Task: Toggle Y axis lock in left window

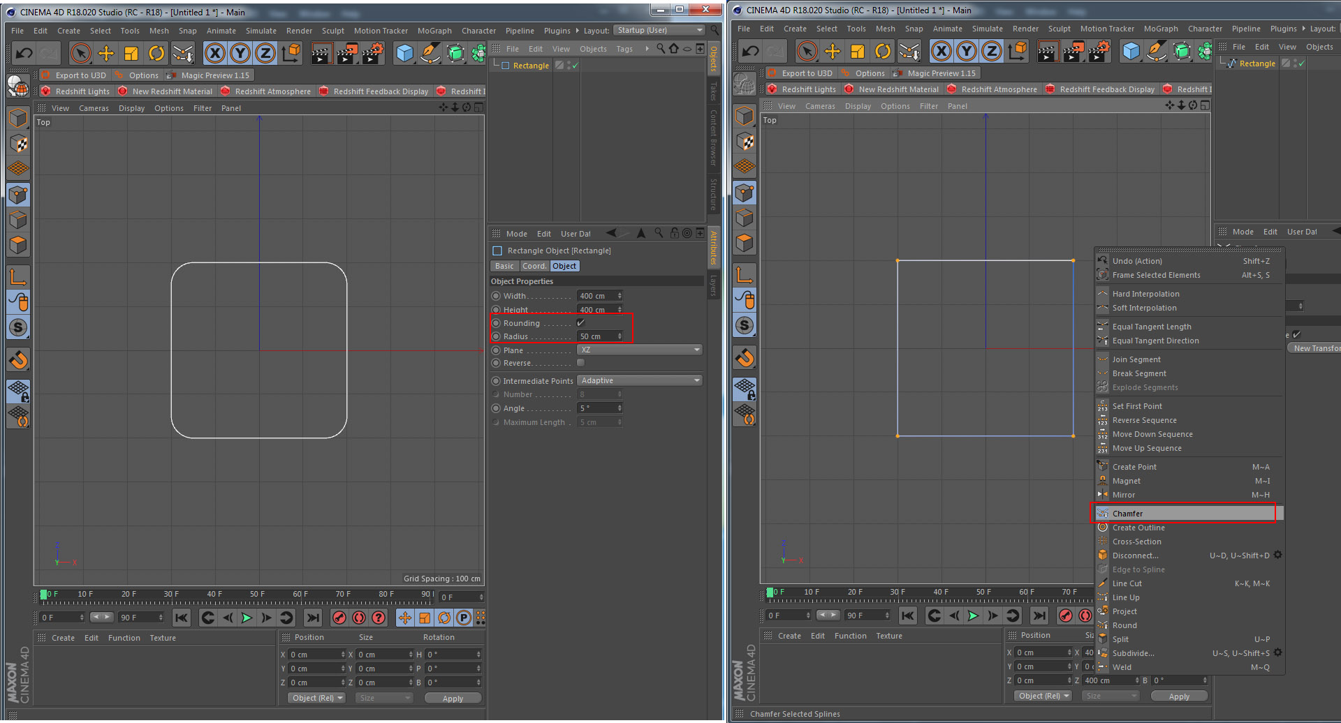Action: (240, 53)
